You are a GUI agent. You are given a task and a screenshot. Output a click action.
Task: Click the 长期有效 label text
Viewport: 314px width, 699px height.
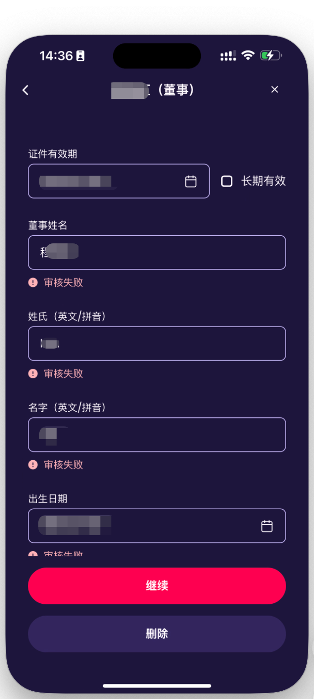[x=263, y=181]
